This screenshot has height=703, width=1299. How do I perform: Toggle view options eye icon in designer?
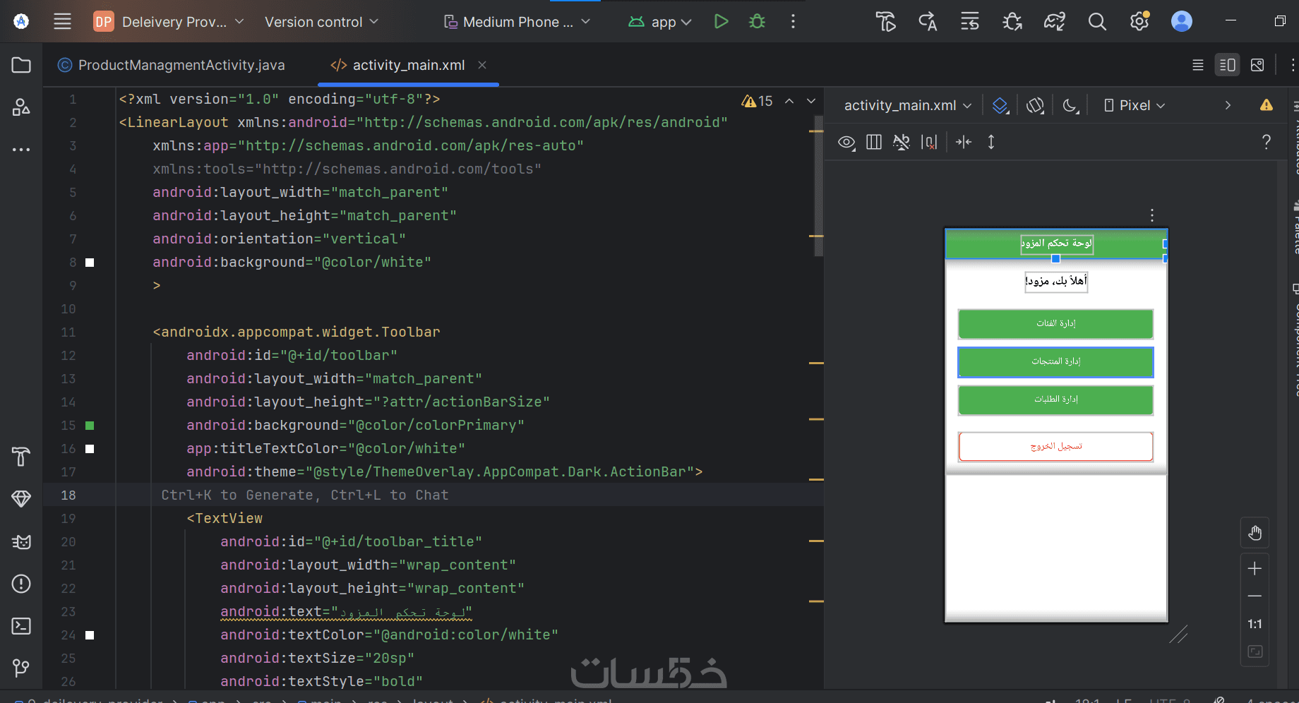(846, 143)
